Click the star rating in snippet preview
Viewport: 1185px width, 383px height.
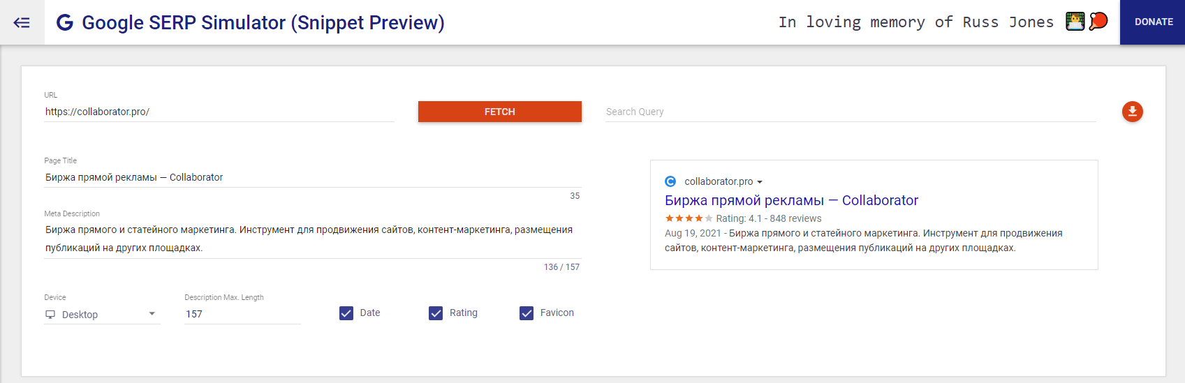(x=689, y=218)
